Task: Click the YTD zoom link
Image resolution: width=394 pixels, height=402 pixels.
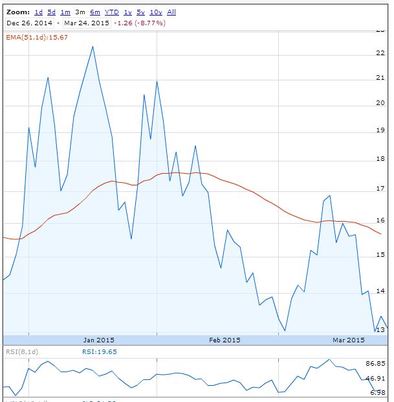Action: pos(112,12)
